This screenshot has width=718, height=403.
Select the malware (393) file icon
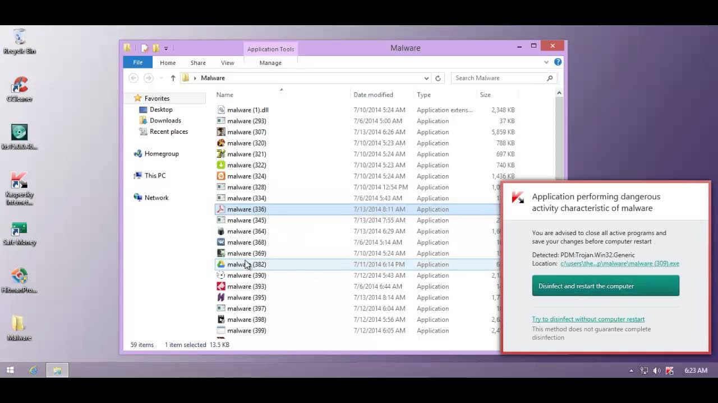[x=221, y=286]
